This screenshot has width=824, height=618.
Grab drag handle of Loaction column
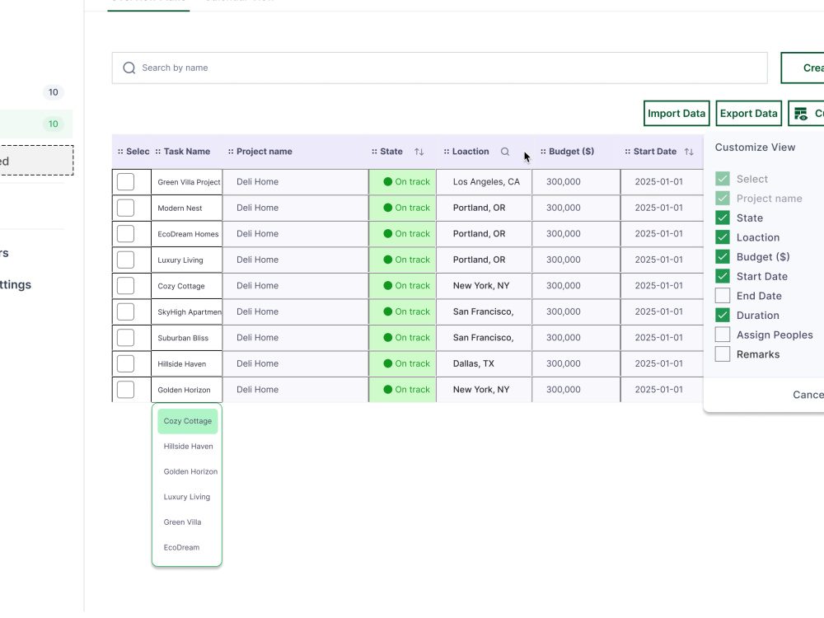coord(446,152)
